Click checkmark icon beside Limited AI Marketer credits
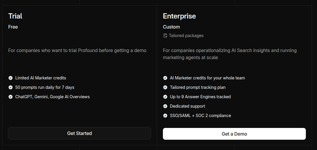 pos(11,78)
